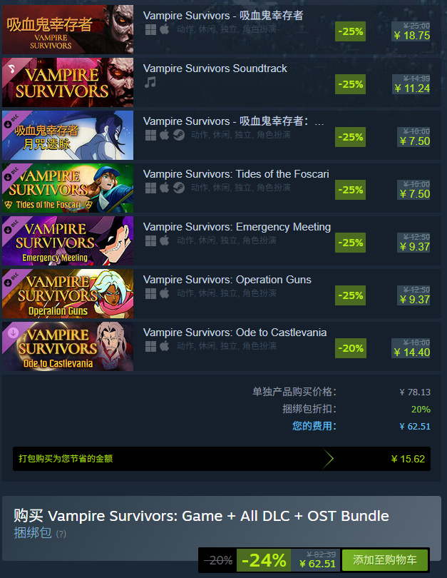Click Steam Deck icon on Tides of Foscari
This screenshot has width=447, height=578.
[x=179, y=188]
